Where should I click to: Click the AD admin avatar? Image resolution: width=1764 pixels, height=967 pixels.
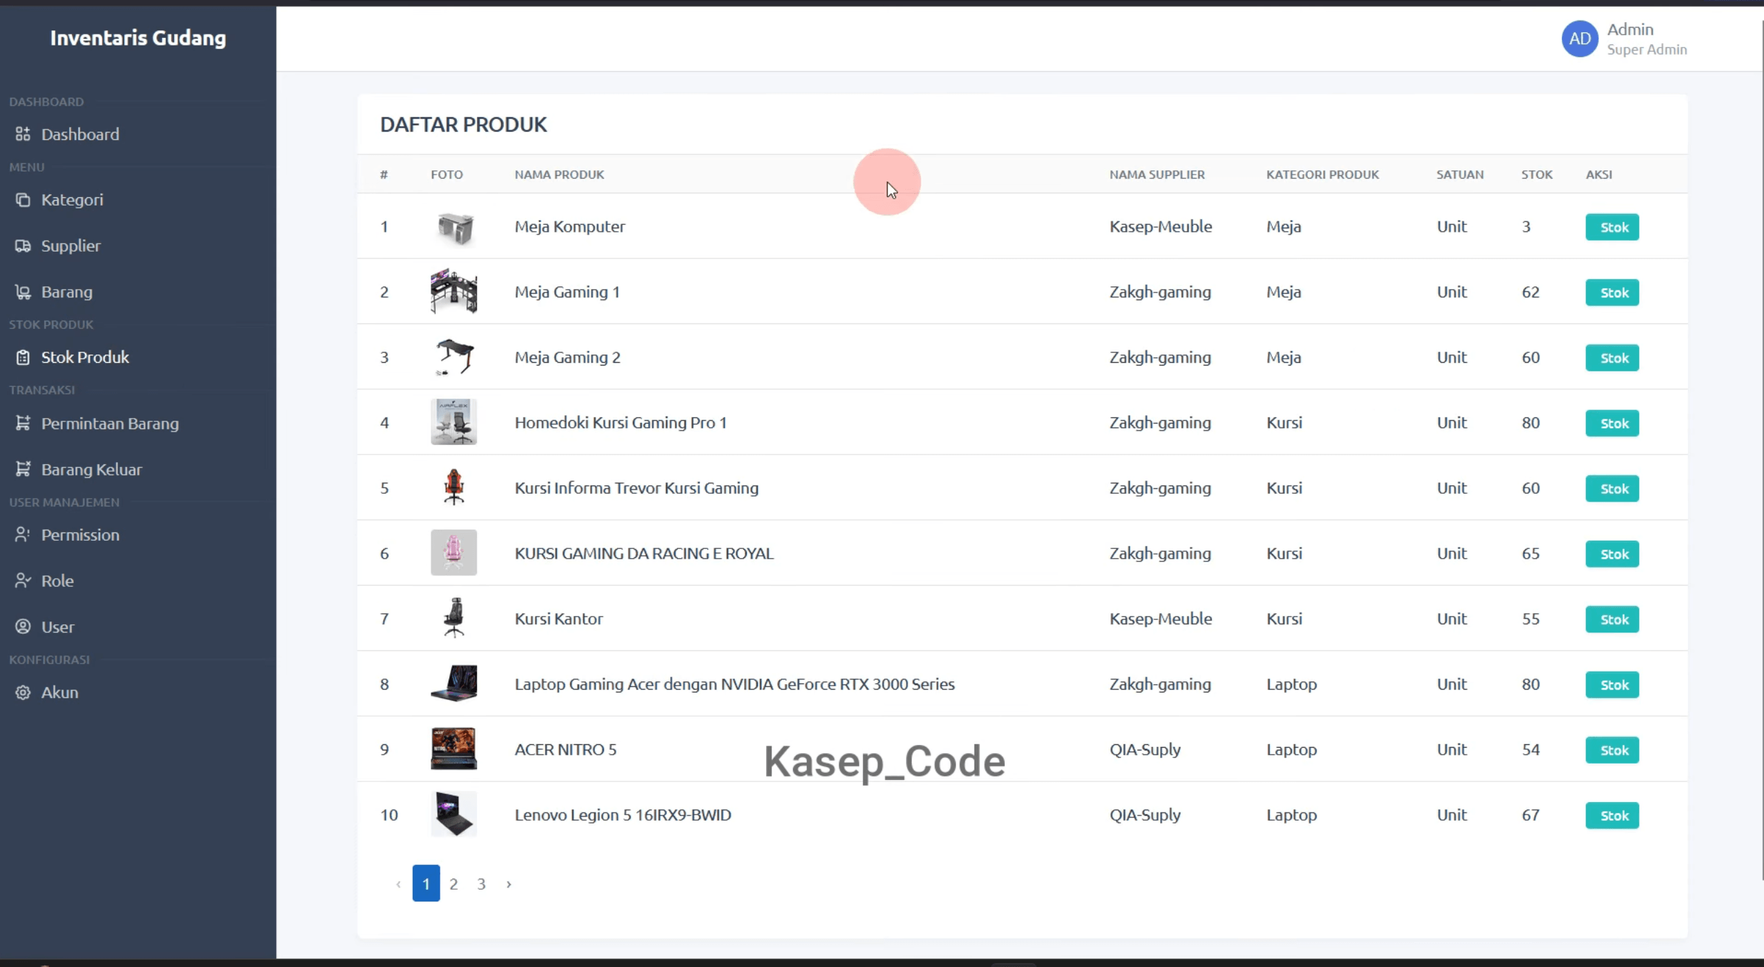click(1580, 39)
